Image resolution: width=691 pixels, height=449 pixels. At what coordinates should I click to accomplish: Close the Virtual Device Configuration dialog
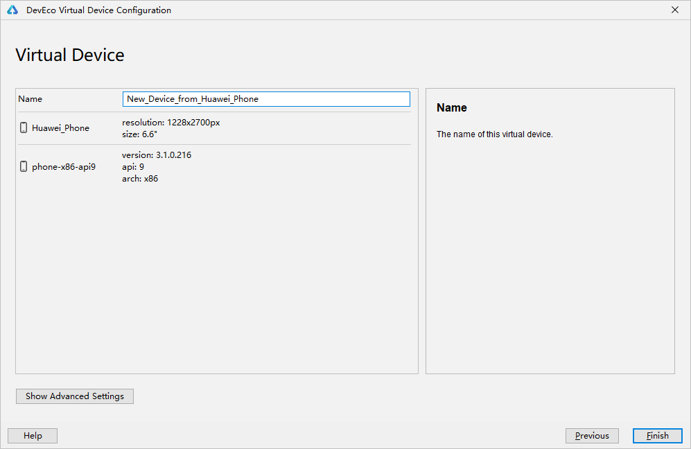[x=674, y=10]
